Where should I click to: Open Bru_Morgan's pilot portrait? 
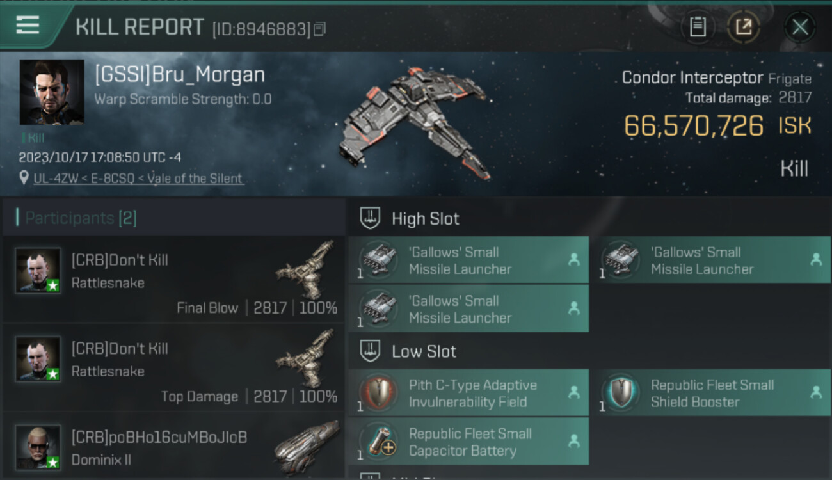click(x=52, y=92)
